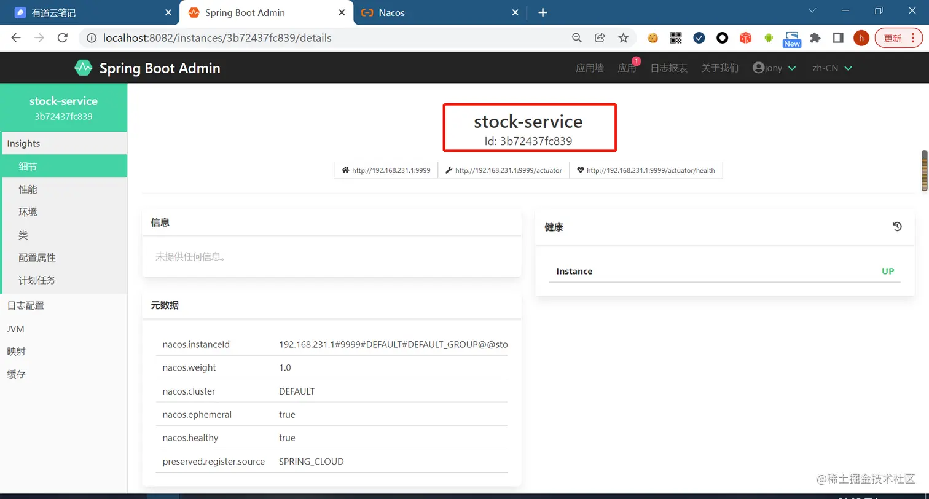Click the nacos.instanceId value

click(393, 344)
